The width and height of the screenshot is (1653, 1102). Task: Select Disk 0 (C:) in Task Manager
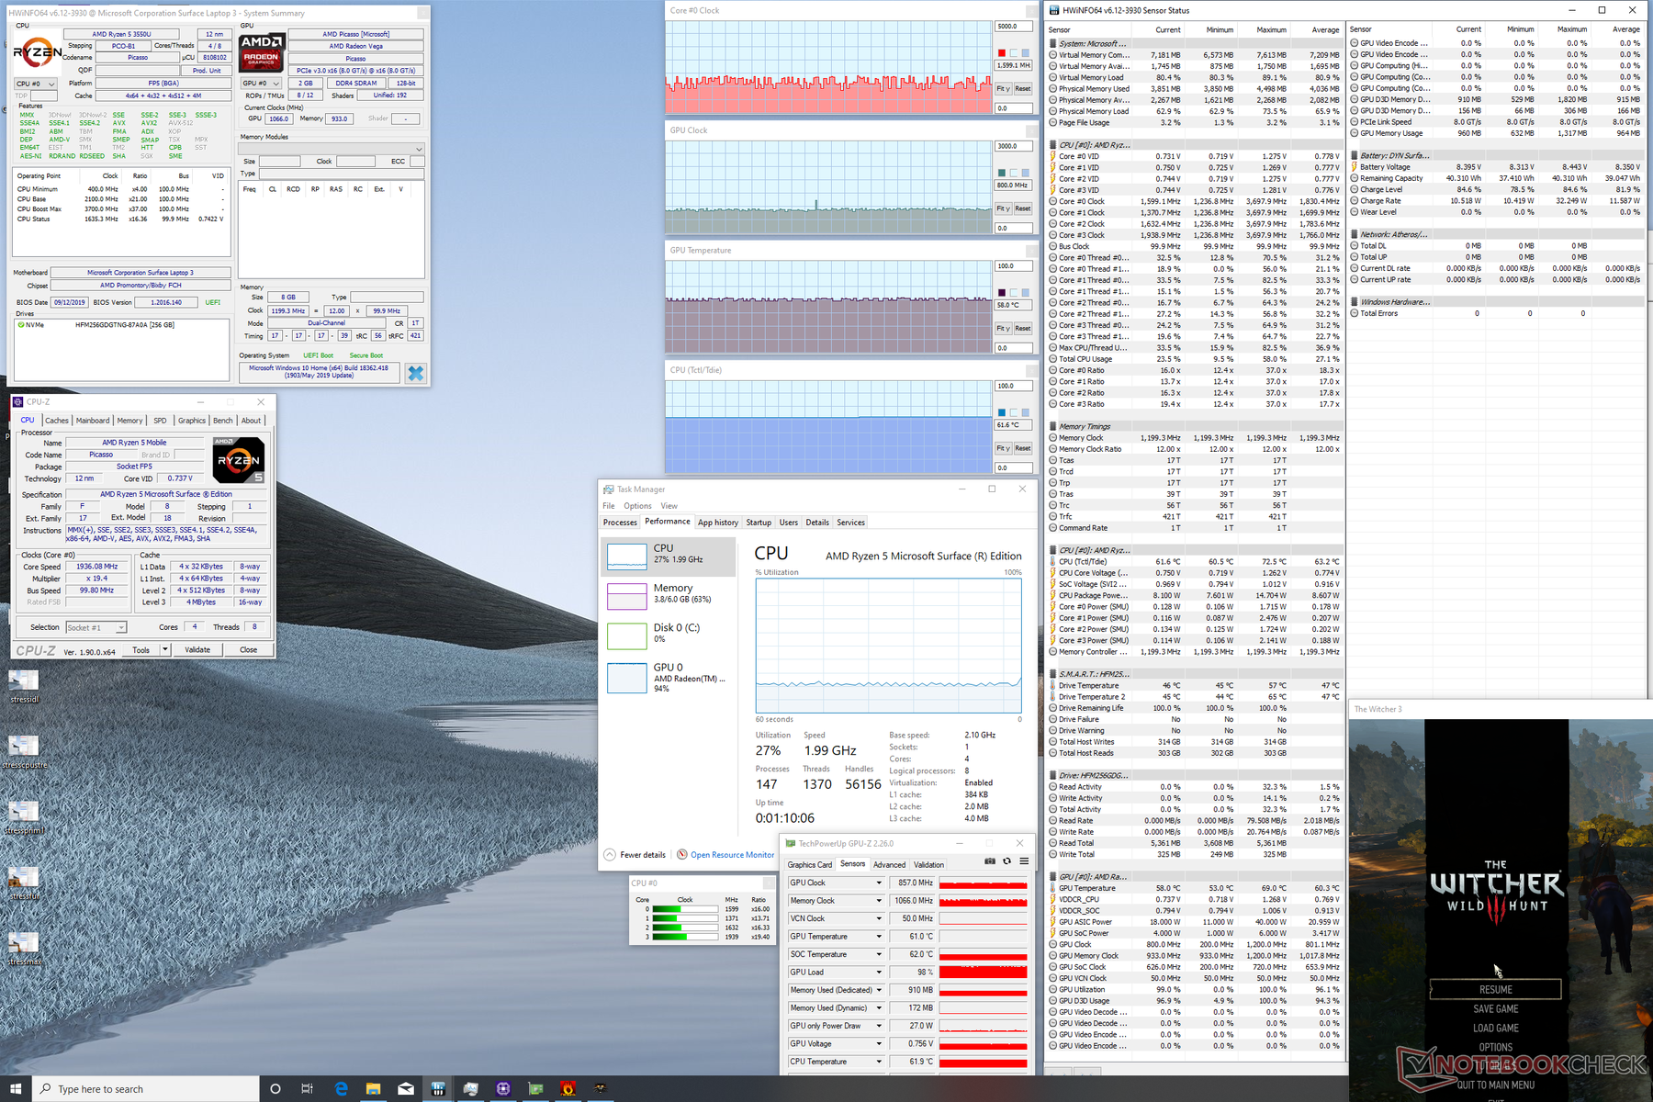669,635
